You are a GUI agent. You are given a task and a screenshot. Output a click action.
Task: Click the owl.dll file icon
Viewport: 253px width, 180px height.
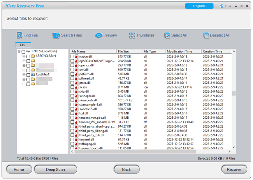76,70
